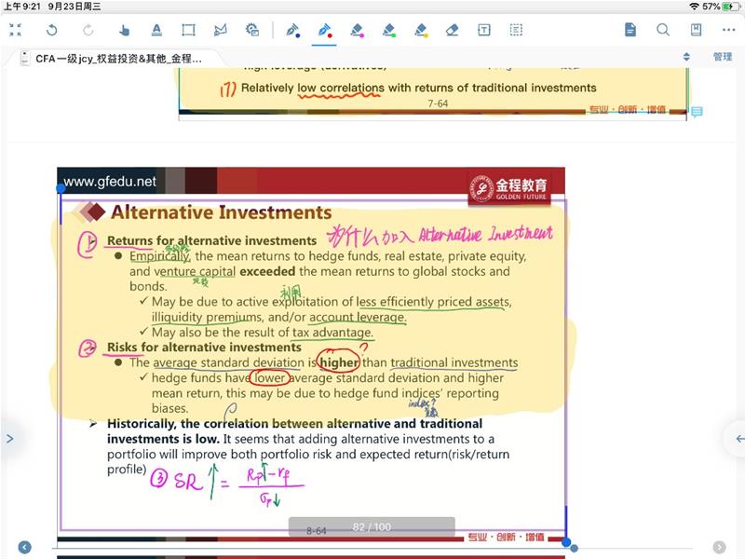The image size is (745, 559).
Task: Collapse the toolbar with the shrink-arrows icon
Action: (15, 30)
